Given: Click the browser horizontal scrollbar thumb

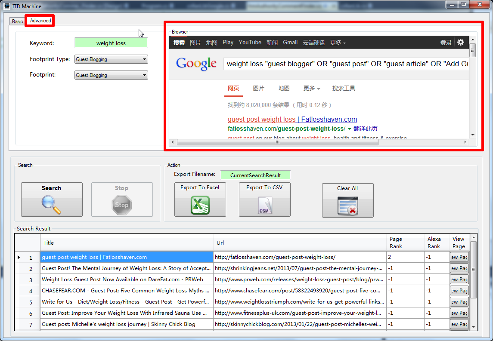Looking at the screenshot, I should click(x=278, y=142).
